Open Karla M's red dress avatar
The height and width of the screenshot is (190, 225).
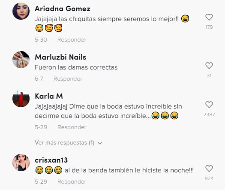21,99
